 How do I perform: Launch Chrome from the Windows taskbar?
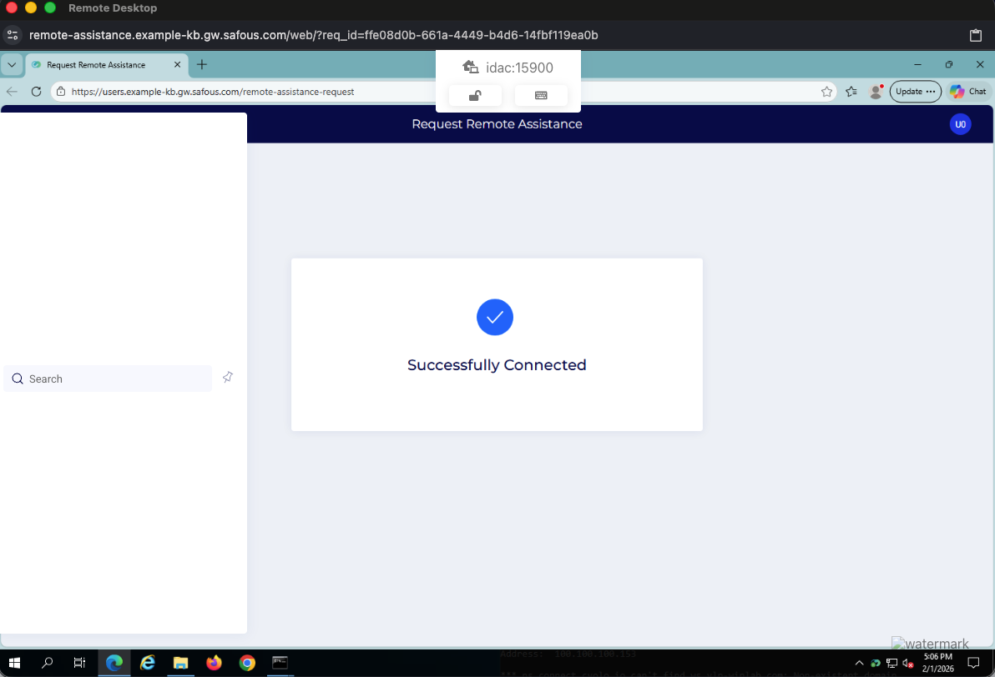tap(247, 663)
